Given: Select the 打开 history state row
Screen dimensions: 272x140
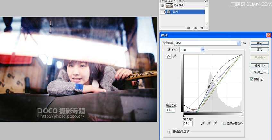Looking at the screenshot, I should (x=182, y=12).
